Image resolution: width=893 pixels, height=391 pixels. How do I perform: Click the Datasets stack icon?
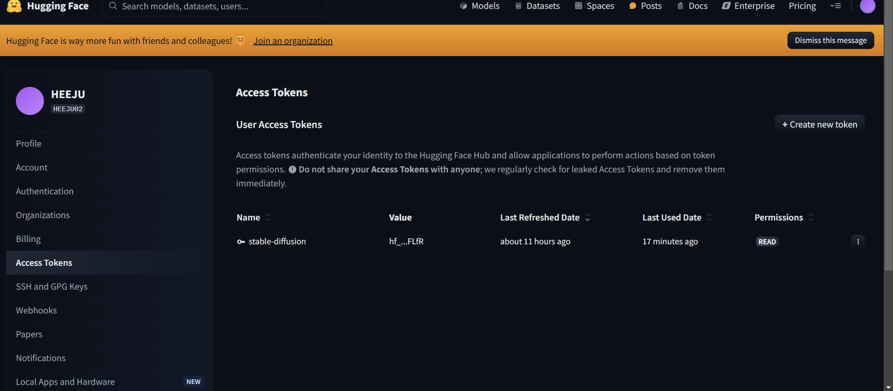point(518,6)
